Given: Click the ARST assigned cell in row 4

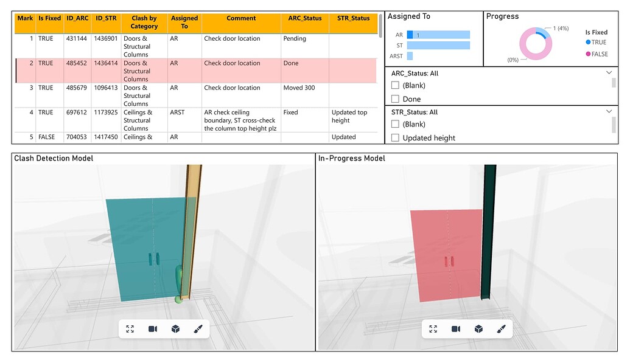Looking at the screenshot, I should point(177,112).
